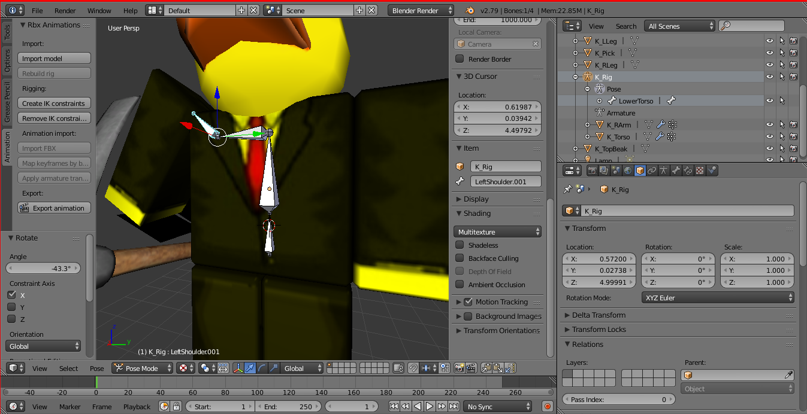Open the Texture properties tab
807x414 pixels.
(x=700, y=171)
